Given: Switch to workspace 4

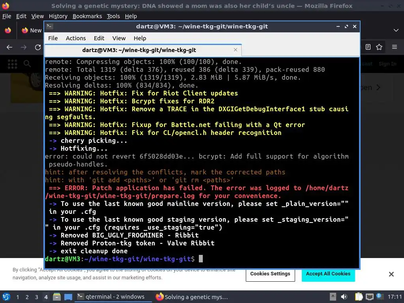Looking at the screenshot, I should point(46,297).
